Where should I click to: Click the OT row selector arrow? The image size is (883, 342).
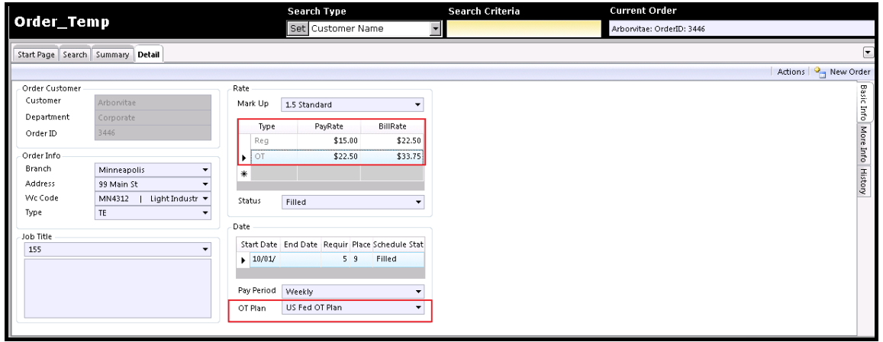[244, 157]
